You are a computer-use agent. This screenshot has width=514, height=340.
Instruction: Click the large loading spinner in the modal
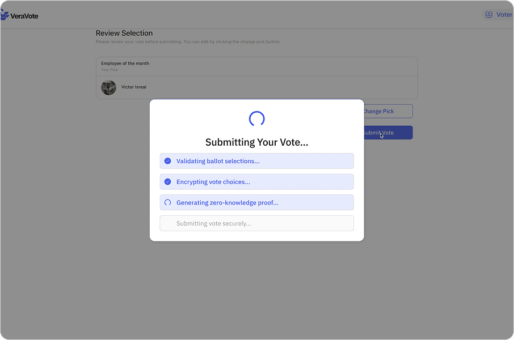pos(256,119)
